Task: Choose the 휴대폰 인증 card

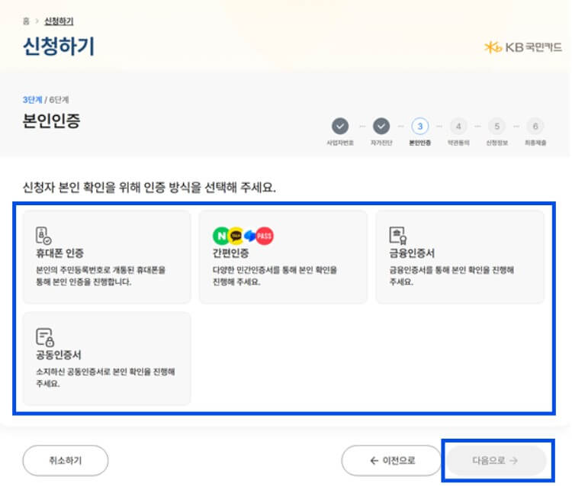Action: [107, 257]
